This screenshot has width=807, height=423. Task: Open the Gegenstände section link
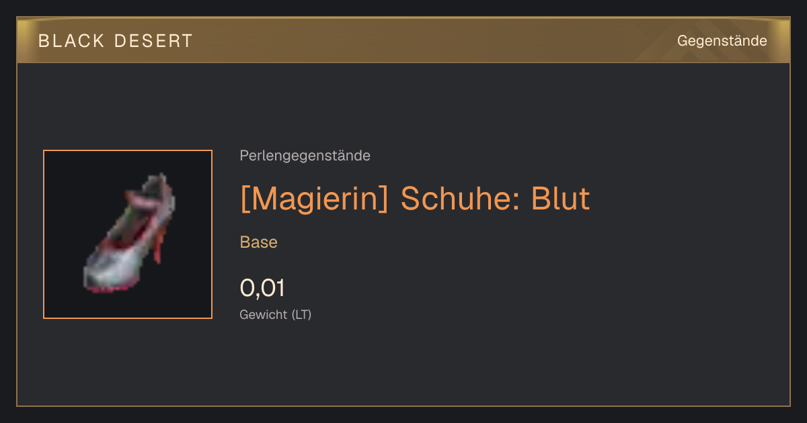(722, 41)
